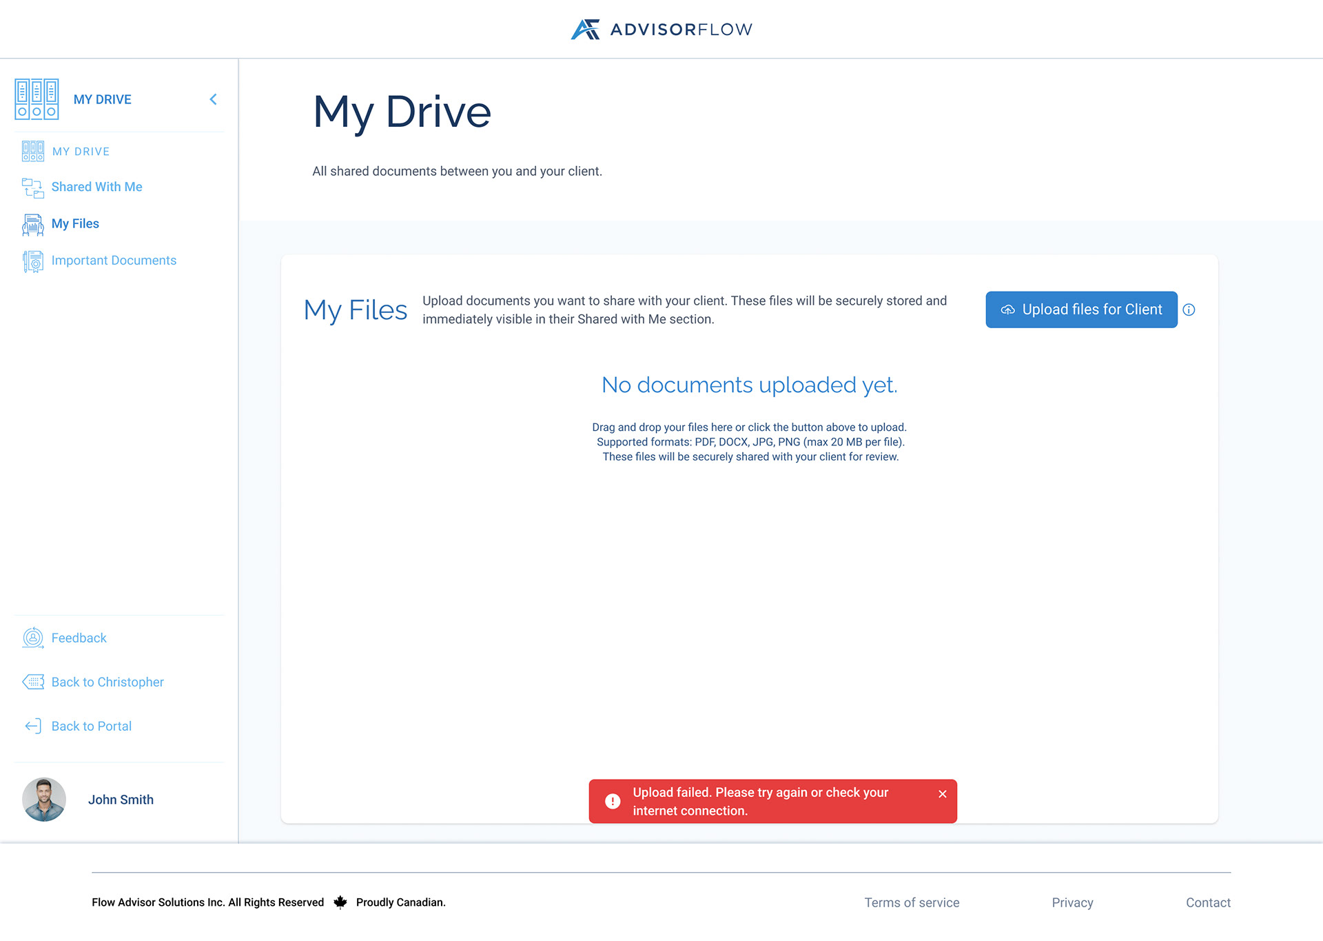The image size is (1323, 941).
Task: Open the Terms of service link
Action: [x=912, y=903]
